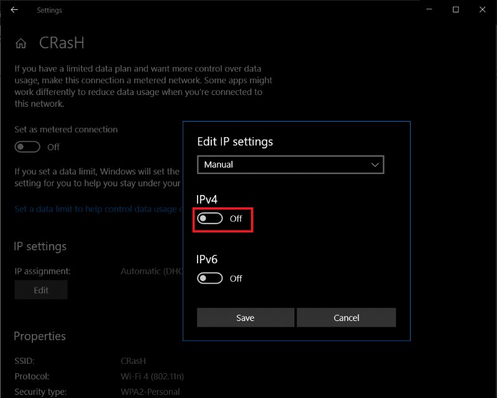Toggle the metered connection switch
Image resolution: width=497 pixels, height=398 pixels.
[x=28, y=147]
